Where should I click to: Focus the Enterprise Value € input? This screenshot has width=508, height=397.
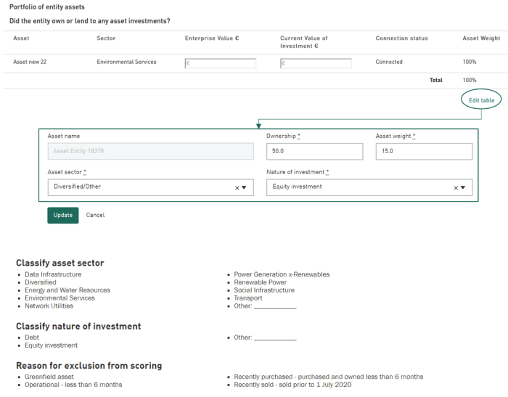[x=221, y=63]
